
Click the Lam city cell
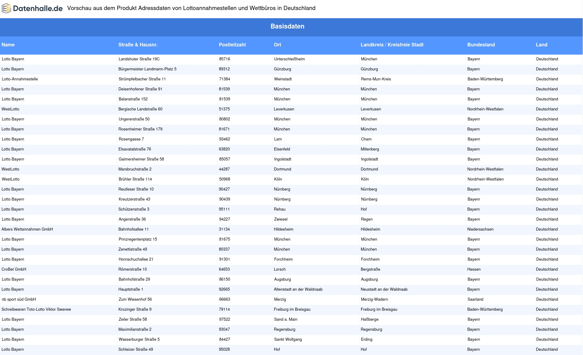coord(278,139)
